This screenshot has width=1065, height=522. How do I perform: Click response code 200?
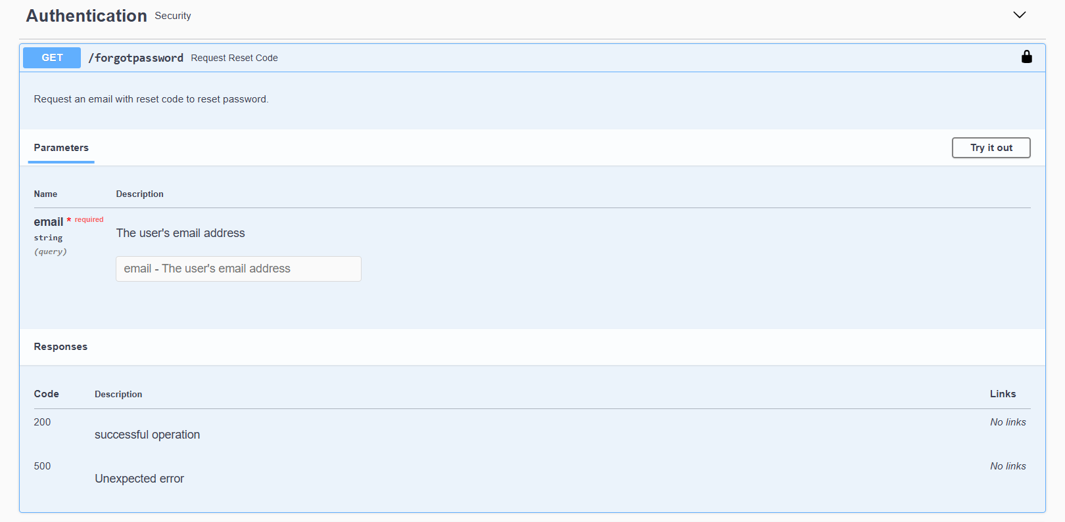[42, 422]
